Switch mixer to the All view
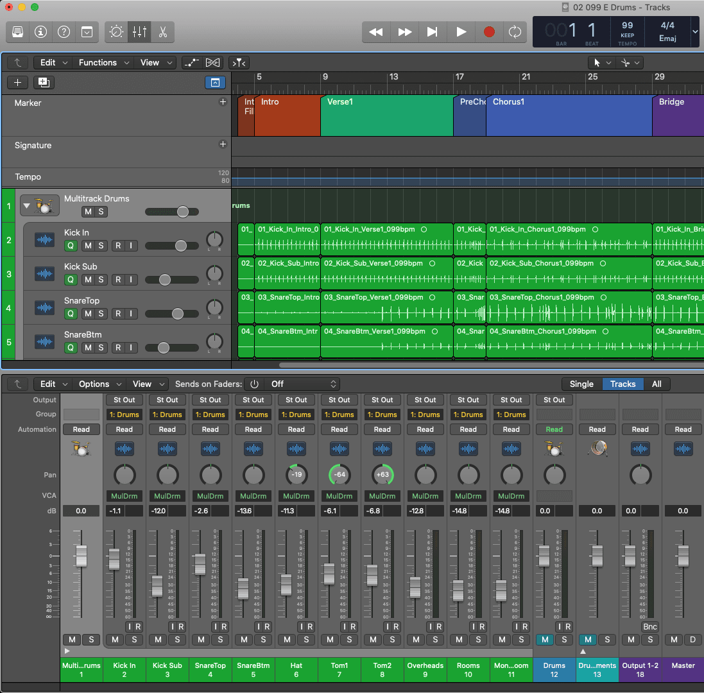 click(x=657, y=384)
